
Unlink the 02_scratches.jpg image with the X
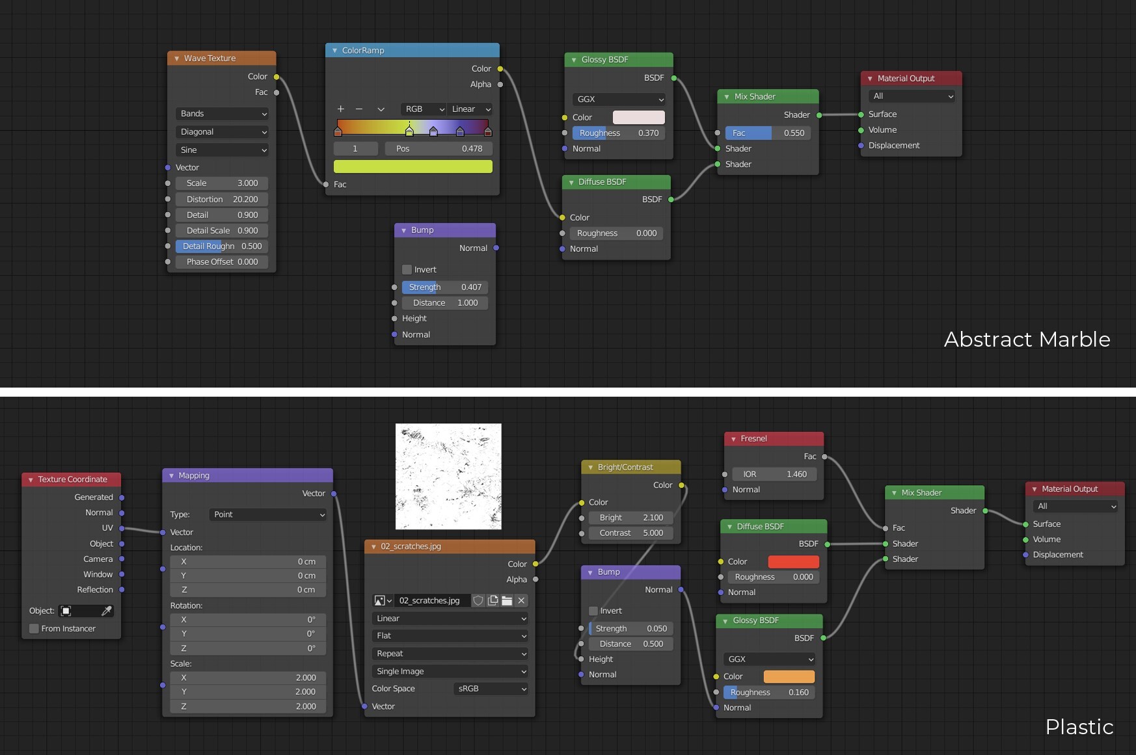(x=522, y=601)
